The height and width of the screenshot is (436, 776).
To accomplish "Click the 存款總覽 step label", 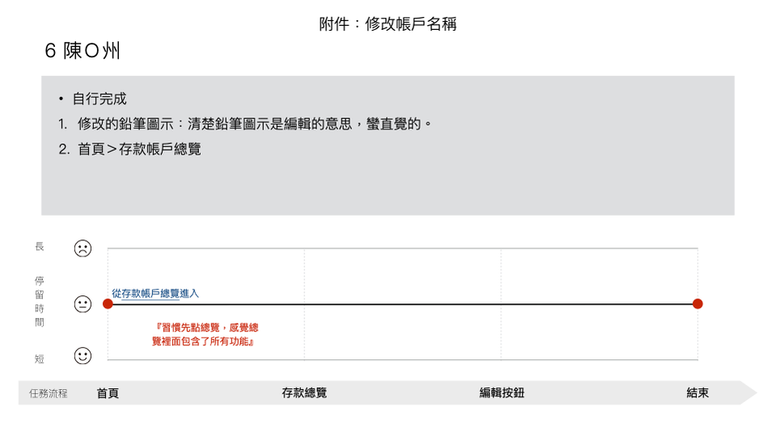I will (304, 393).
